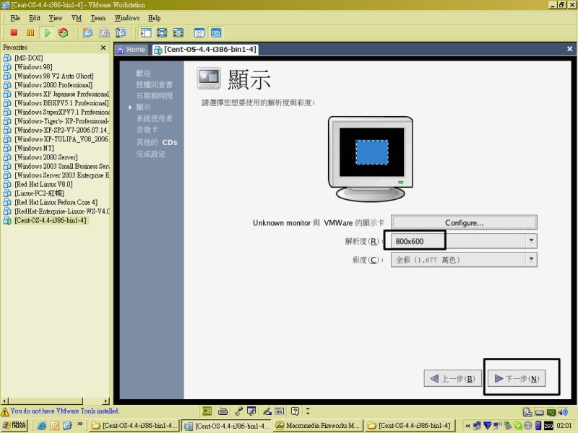Click the green Power On play icon
The width and height of the screenshot is (578, 433).
tap(47, 32)
